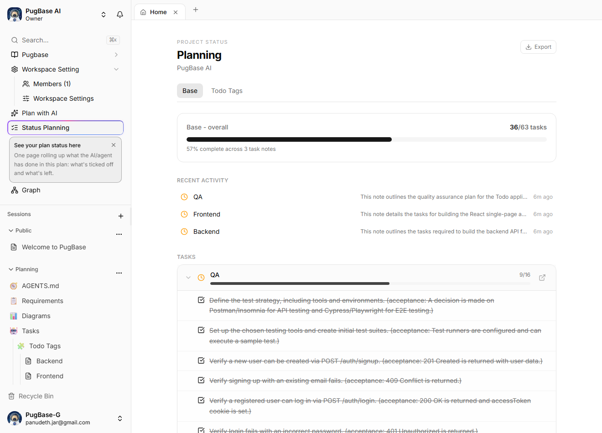This screenshot has width=602, height=433.
Task: Click the Todo Tags puzzle icon
Action: click(21, 346)
